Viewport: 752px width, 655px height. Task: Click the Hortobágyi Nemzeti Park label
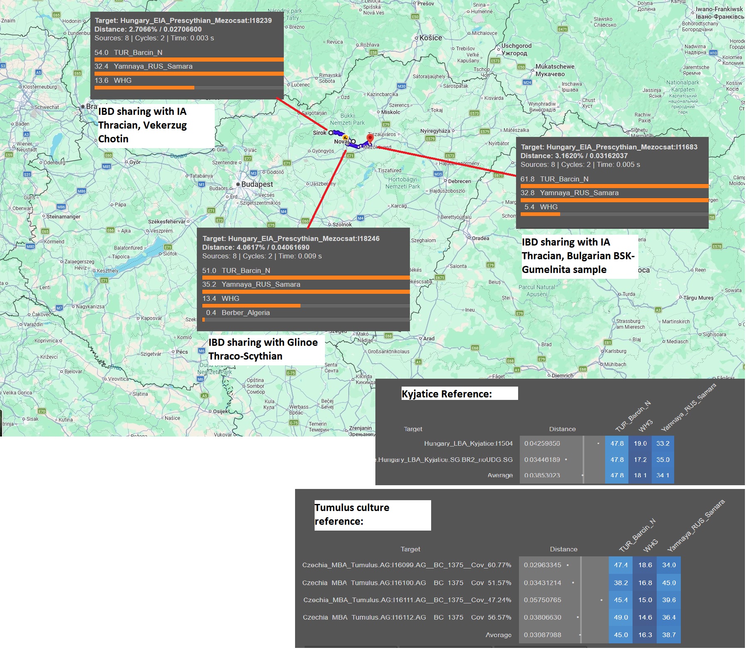402,183
